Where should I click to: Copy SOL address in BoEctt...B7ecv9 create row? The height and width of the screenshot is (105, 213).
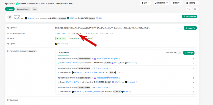point(119,63)
